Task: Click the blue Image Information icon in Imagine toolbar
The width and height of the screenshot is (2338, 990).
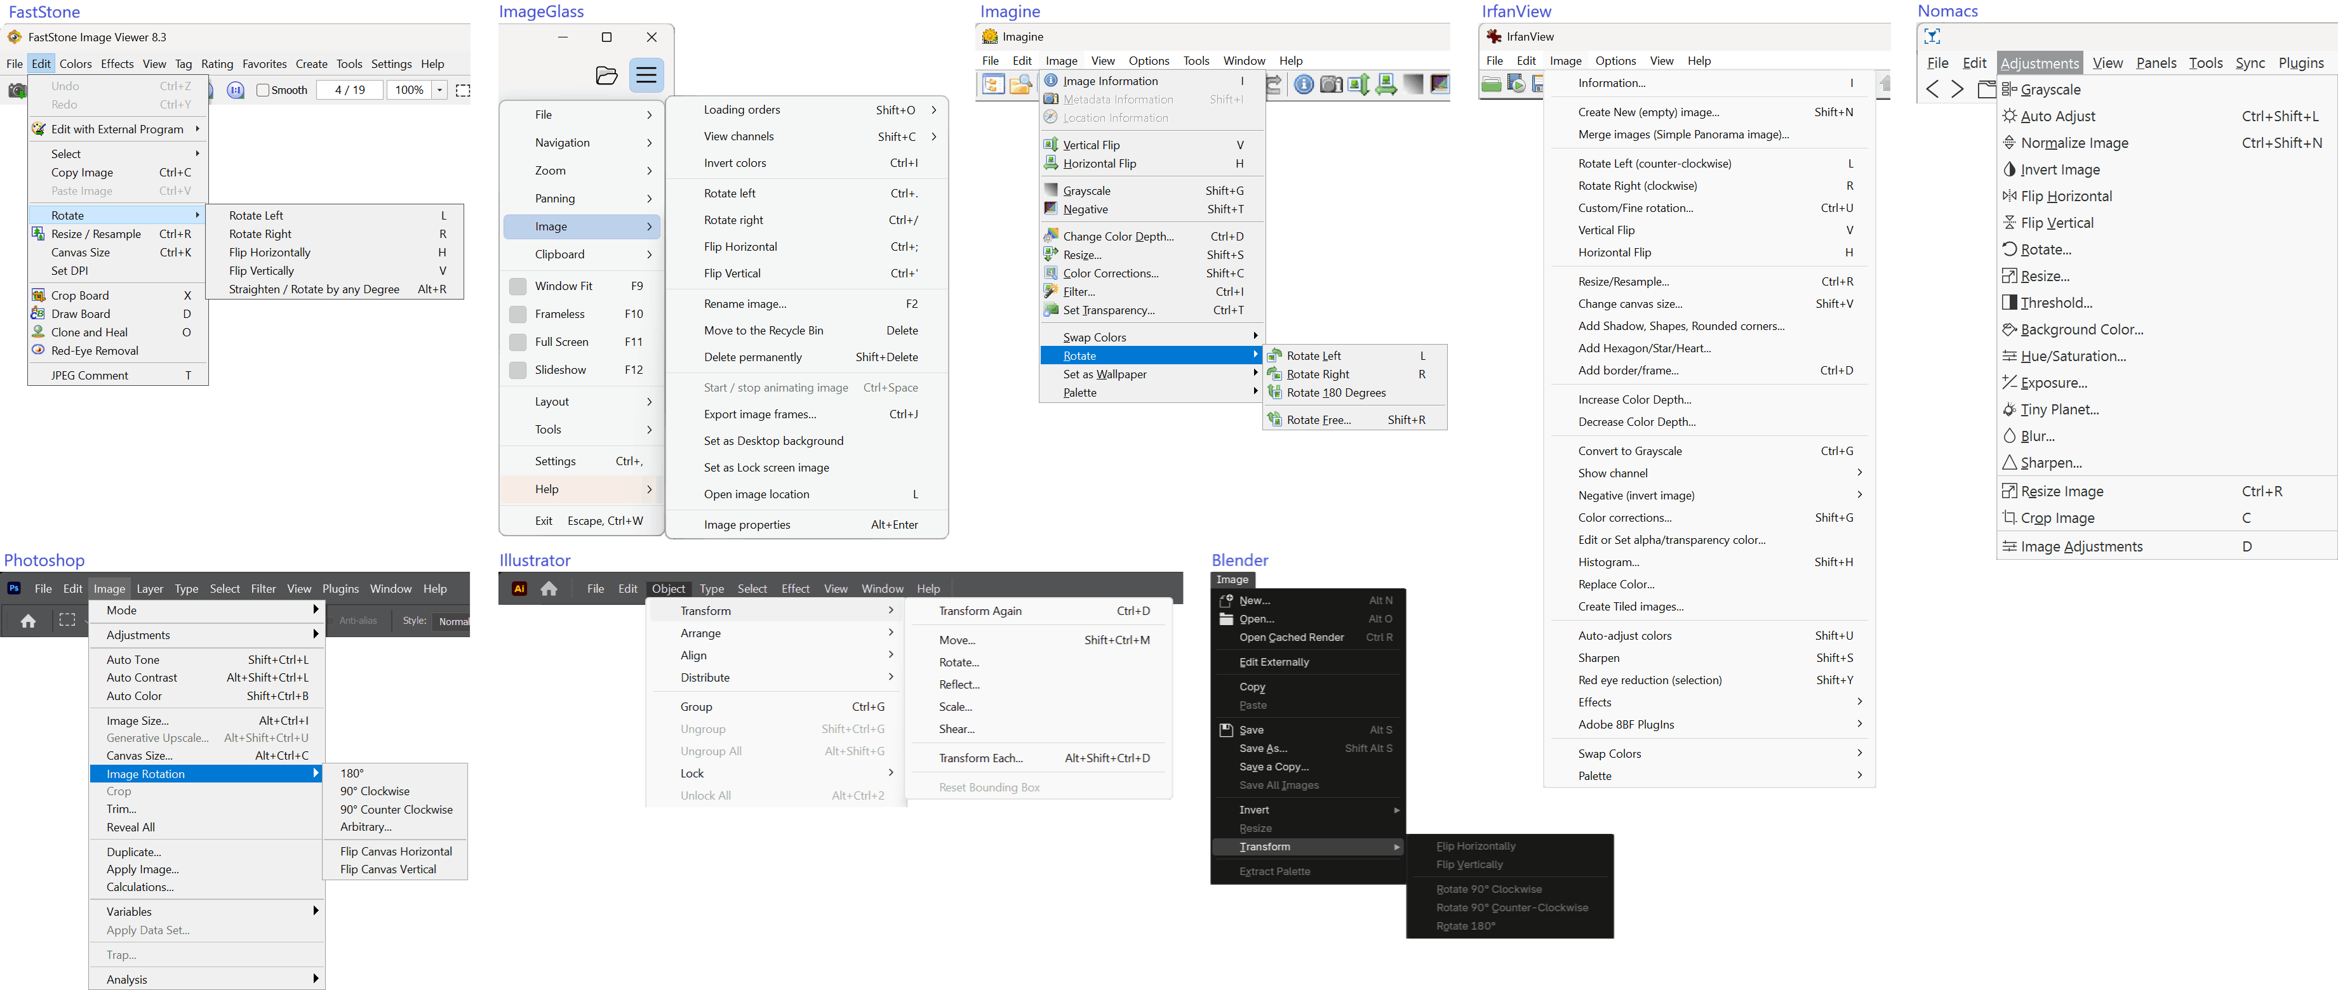Action: pos(1304,84)
